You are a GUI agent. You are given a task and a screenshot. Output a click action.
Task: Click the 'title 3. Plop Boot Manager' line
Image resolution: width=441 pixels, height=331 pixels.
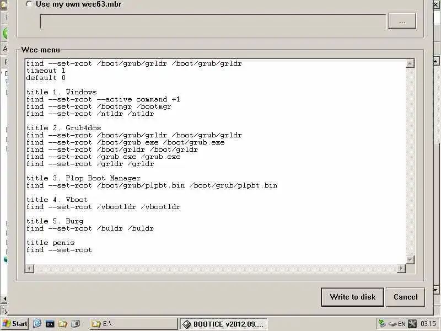[83, 178]
